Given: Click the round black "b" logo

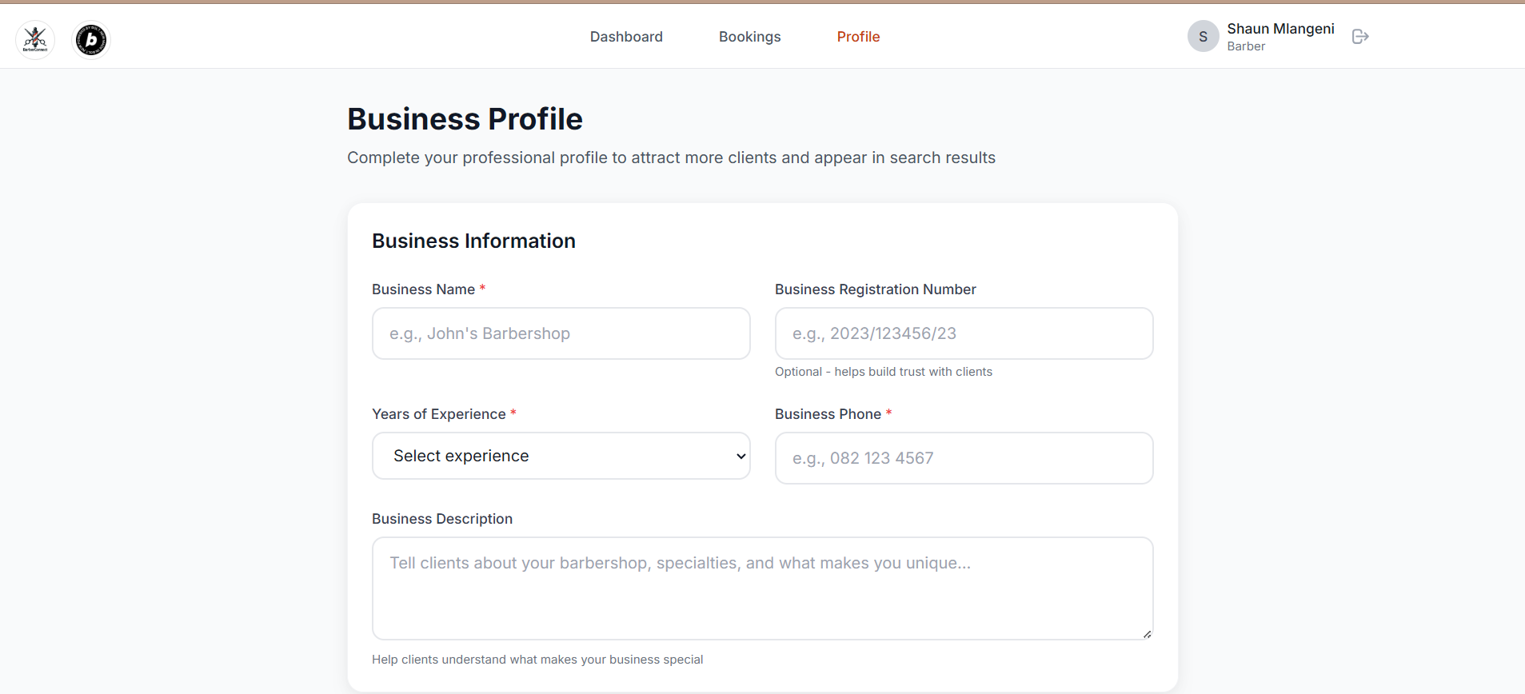Looking at the screenshot, I should pyautogui.click(x=91, y=39).
